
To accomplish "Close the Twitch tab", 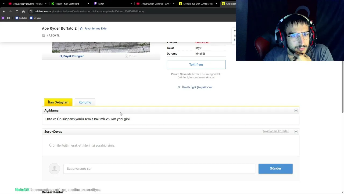I will coord(131,4).
